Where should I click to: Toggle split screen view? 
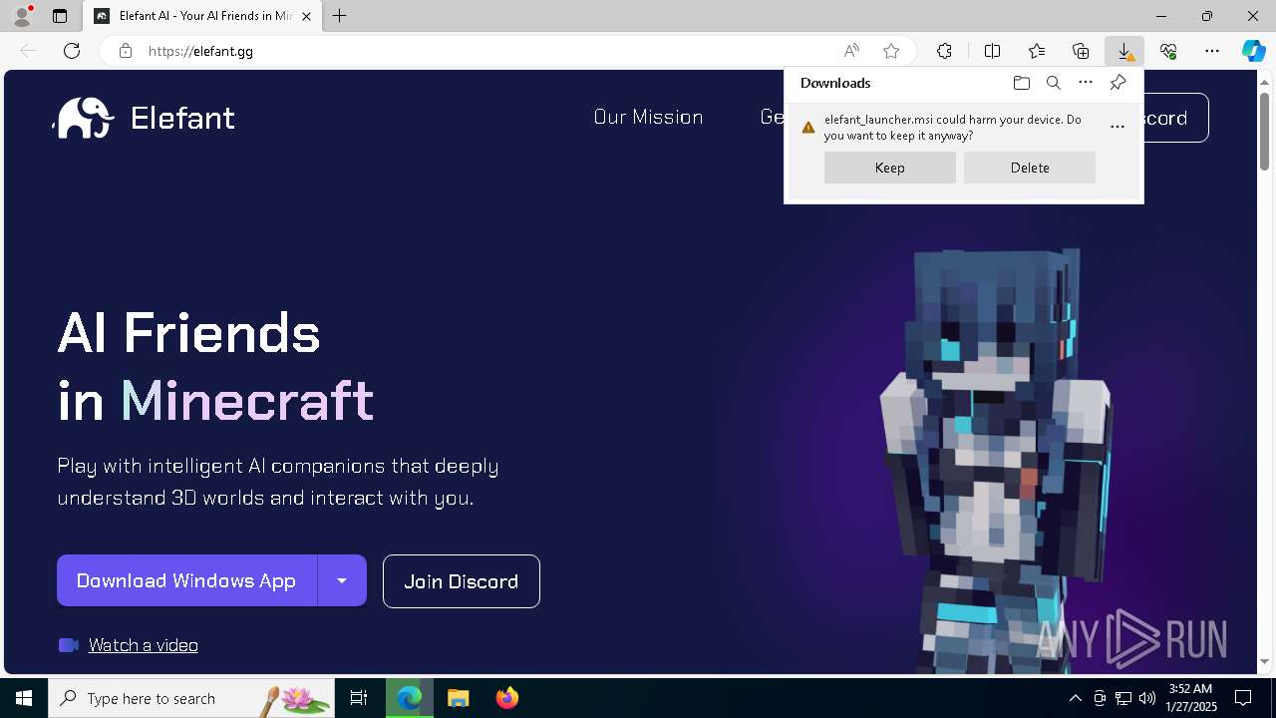pyautogui.click(x=992, y=51)
